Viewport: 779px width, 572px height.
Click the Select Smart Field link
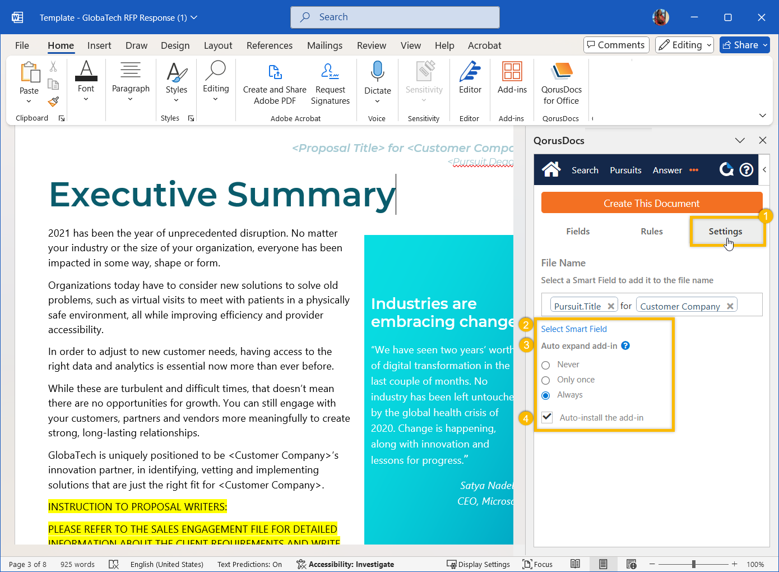[x=573, y=329]
